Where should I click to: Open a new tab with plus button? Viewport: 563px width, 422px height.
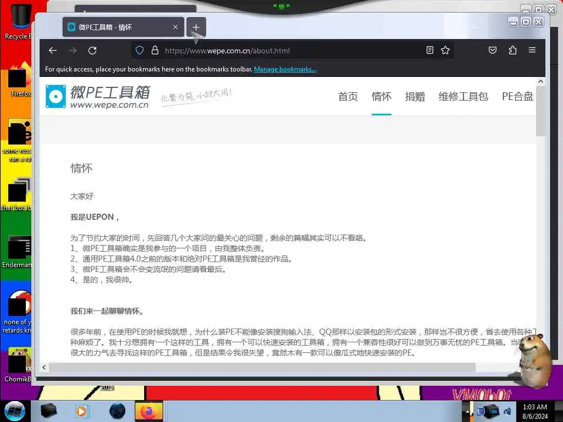click(196, 27)
